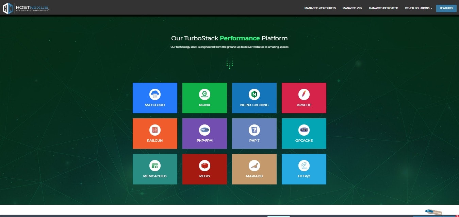The image size is (459, 217).
Task: Click the Railgun icon in orange tile
Action: point(155,130)
